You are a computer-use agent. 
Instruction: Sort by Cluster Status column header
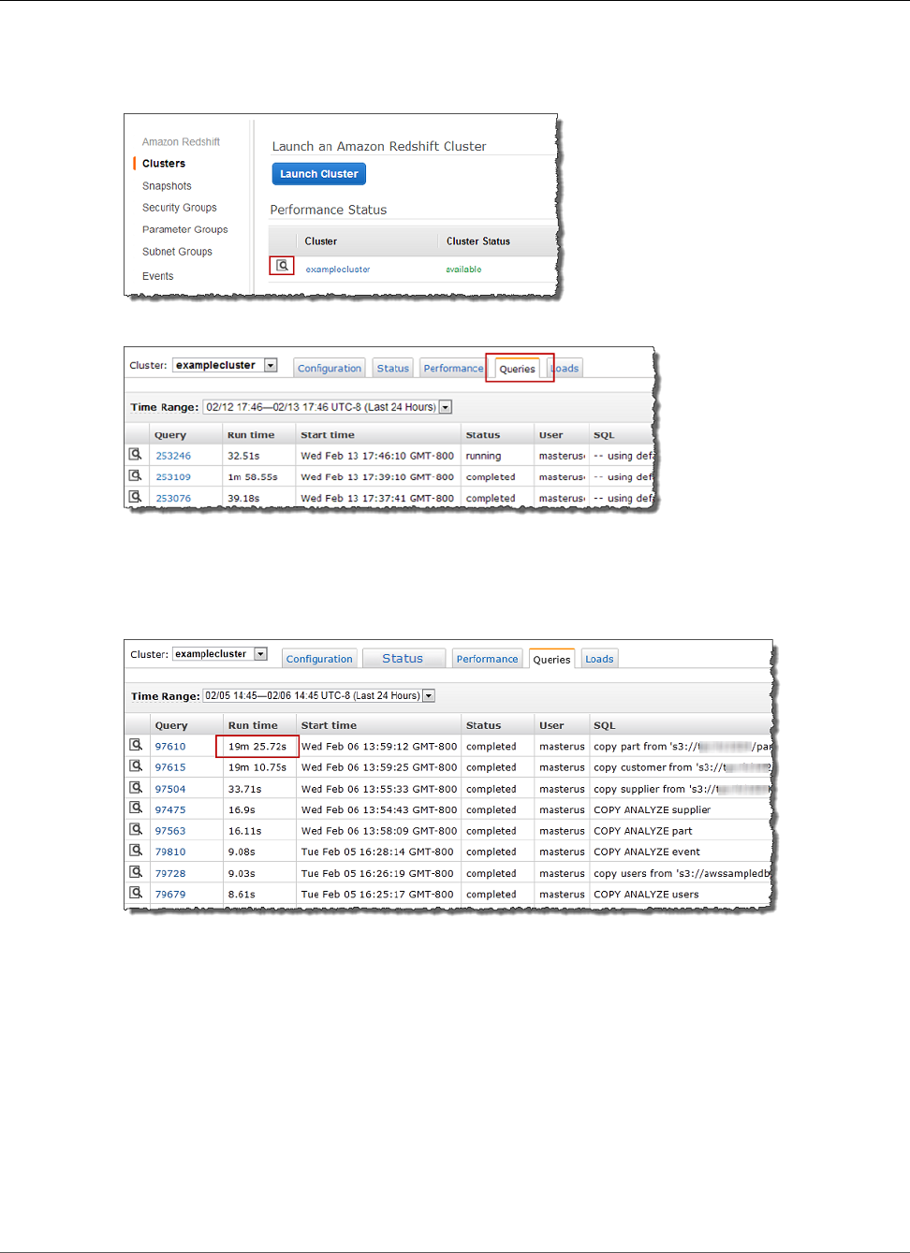(478, 241)
